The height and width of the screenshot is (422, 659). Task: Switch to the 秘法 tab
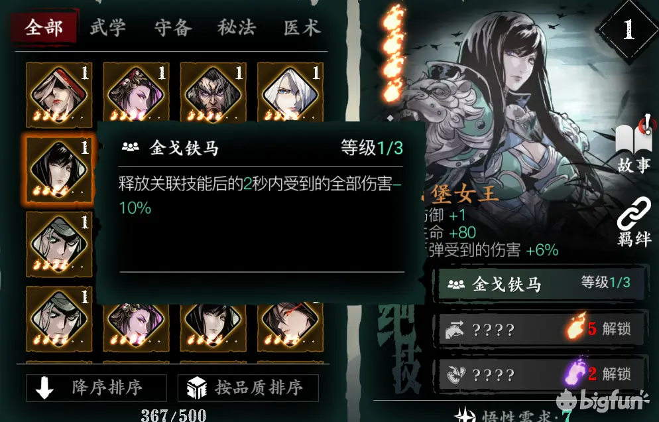coord(237,28)
